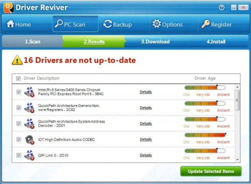Click the driver list scroll up arrow
Viewport: 251px width, 184px height.
click(x=237, y=87)
